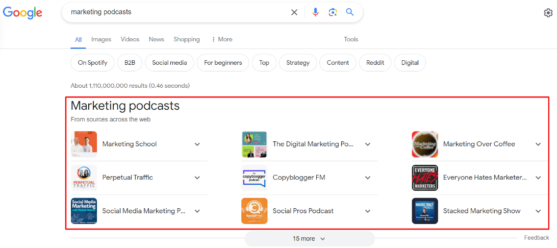Switch to the Shopping tab
The height and width of the screenshot is (248, 557).
tap(187, 39)
